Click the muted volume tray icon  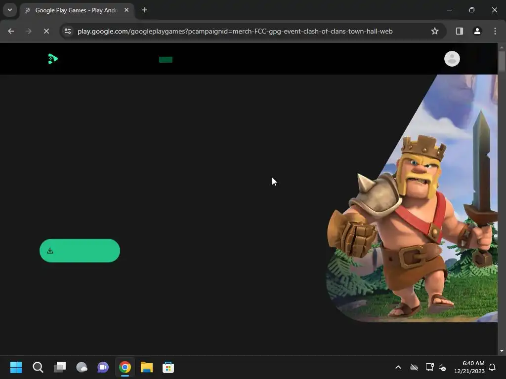[x=442, y=367]
